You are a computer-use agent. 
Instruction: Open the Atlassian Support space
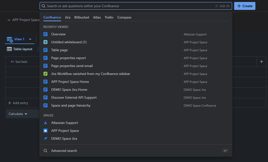[x=136, y=123]
